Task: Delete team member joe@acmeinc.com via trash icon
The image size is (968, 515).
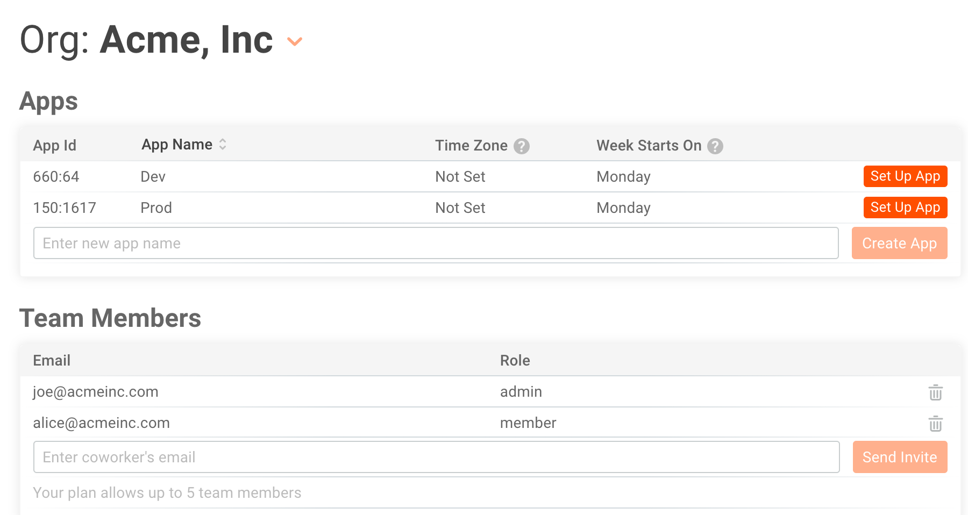Action: point(935,392)
